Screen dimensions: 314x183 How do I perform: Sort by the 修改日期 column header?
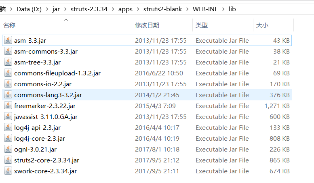(148, 25)
